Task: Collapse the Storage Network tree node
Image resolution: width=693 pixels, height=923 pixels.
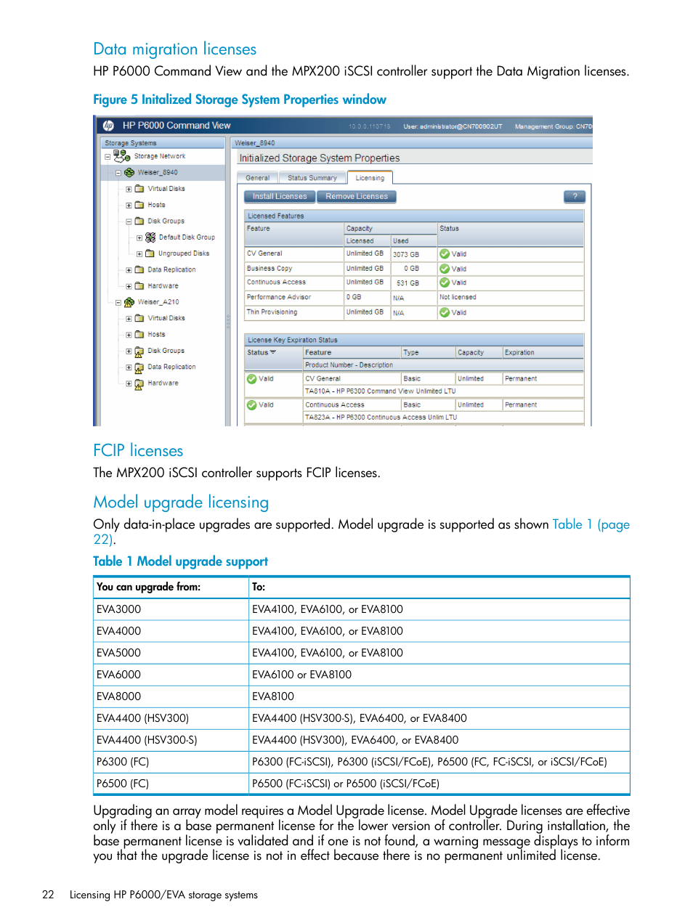Action: (x=108, y=157)
